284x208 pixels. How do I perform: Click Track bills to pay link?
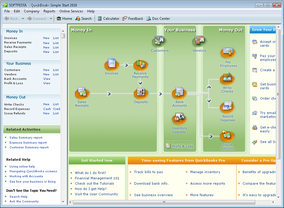[148, 172]
